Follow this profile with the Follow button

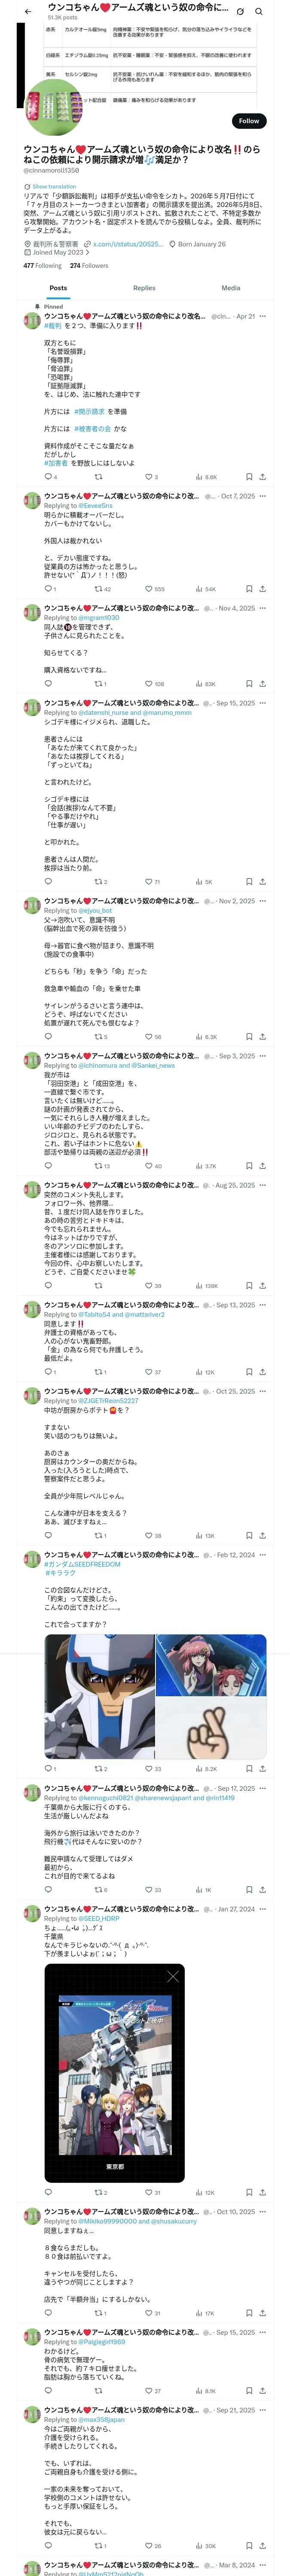click(248, 121)
